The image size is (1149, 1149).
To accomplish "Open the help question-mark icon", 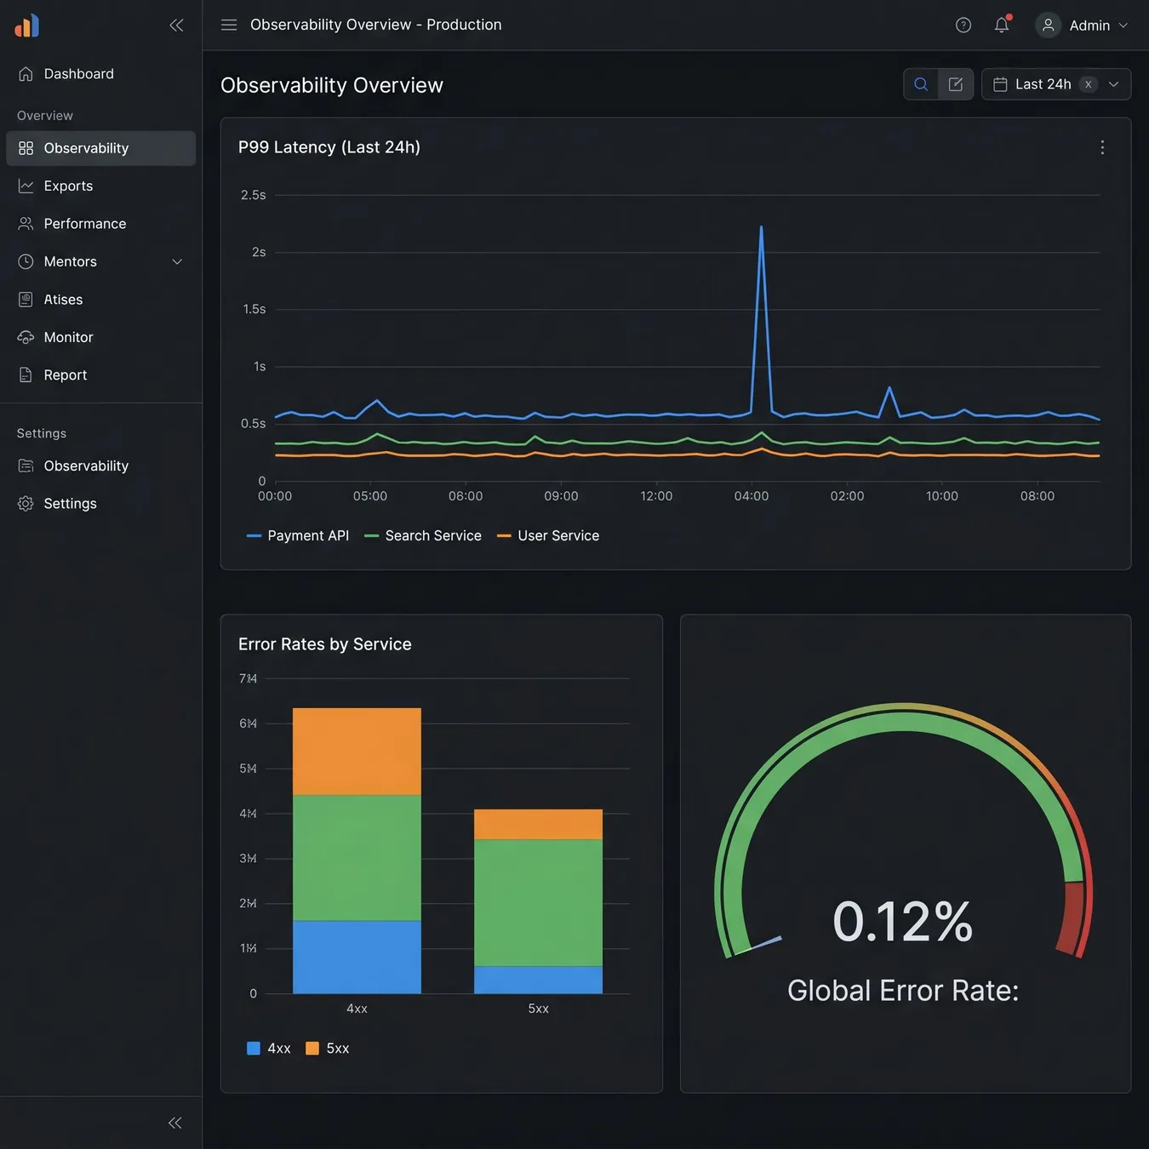I will [963, 26].
